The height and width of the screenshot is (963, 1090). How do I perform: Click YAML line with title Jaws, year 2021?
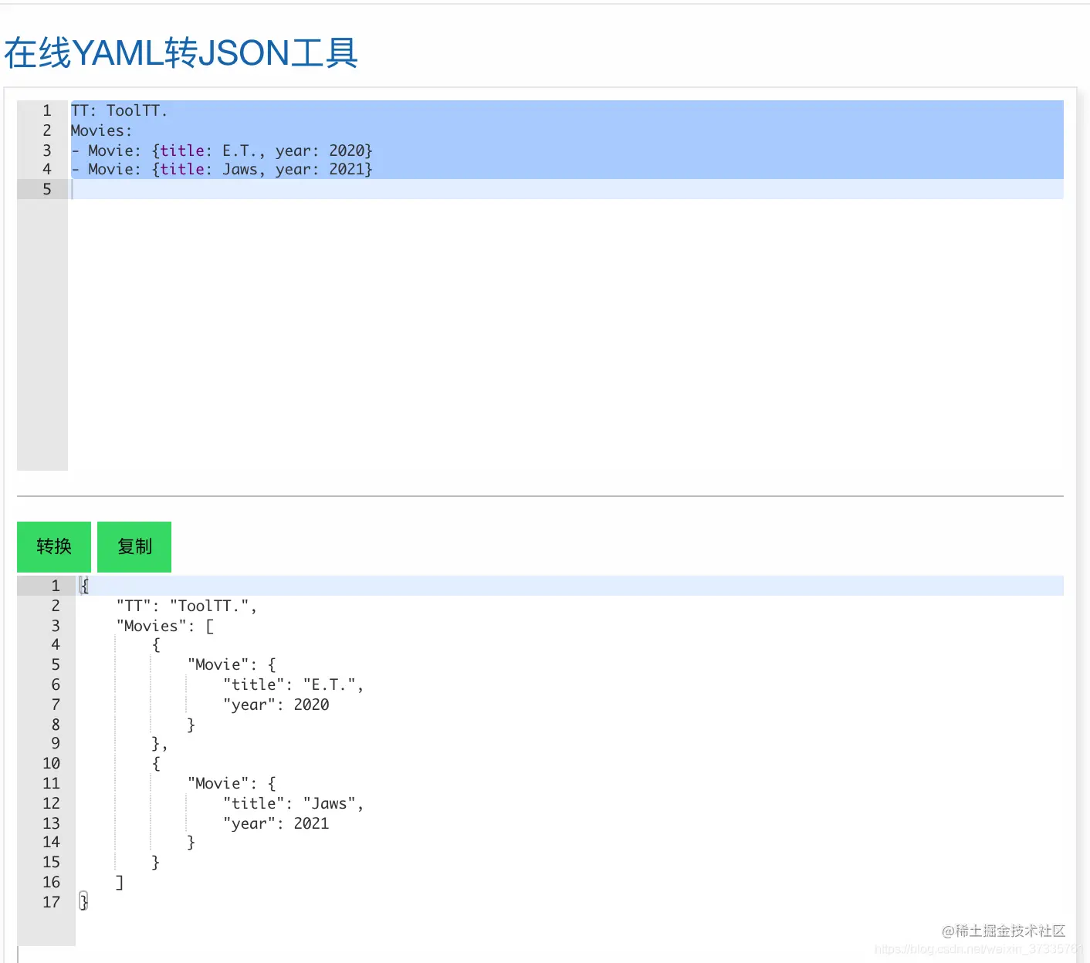tap(222, 169)
